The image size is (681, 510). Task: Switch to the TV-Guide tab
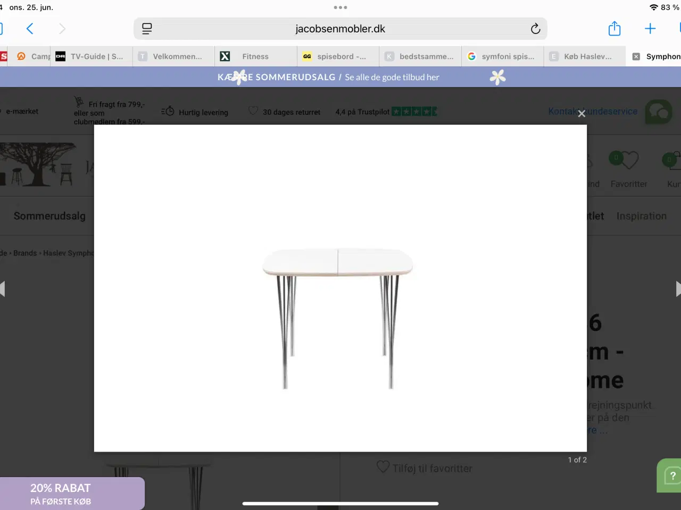[92, 56]
